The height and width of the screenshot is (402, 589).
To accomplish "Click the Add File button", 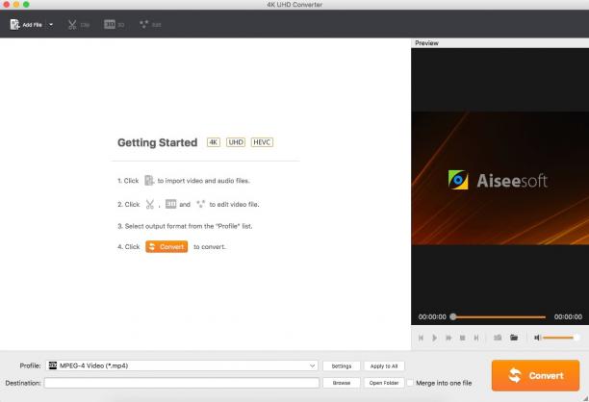I will pos(26,25).
